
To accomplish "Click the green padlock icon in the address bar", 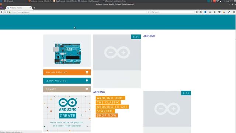I will [x=10, y=12].
